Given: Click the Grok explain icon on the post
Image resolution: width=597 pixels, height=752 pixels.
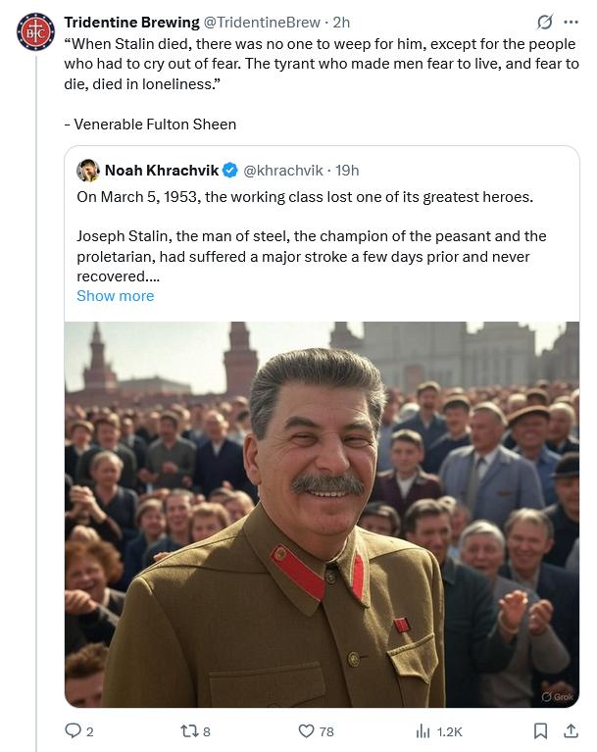Looking at the screenshot, I should point(545,23).
